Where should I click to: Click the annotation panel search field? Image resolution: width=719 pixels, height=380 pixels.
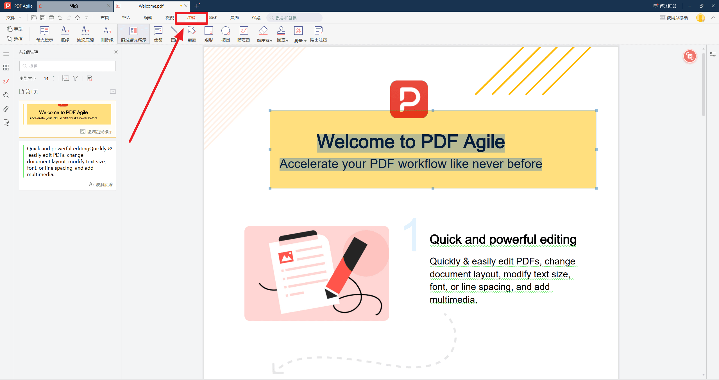67,66
